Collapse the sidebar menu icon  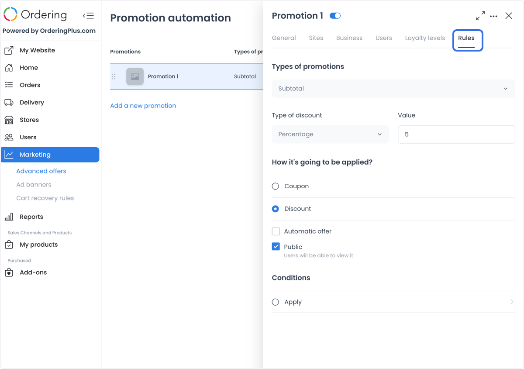coord(88,16)
